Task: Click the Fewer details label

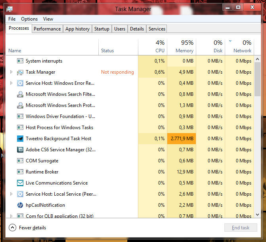Action: pos(33,228)
